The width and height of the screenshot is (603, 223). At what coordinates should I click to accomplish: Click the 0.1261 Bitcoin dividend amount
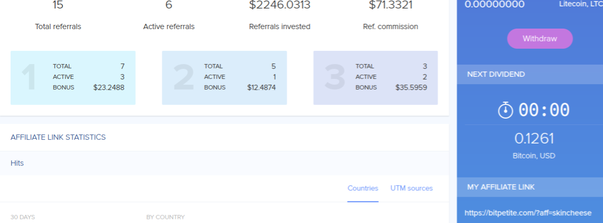point(534,139)
